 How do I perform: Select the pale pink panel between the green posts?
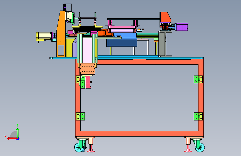88,50
